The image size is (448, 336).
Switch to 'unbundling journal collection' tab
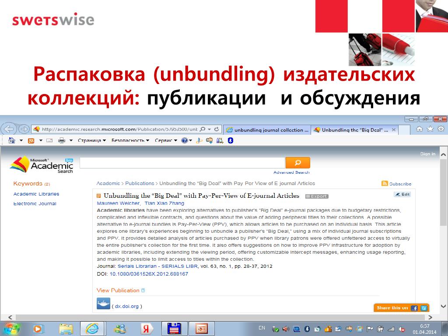[267, 130]
